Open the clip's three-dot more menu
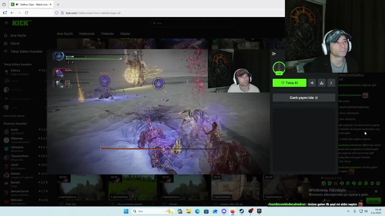Screen dimensions: 385x216 tap(331, 83)
